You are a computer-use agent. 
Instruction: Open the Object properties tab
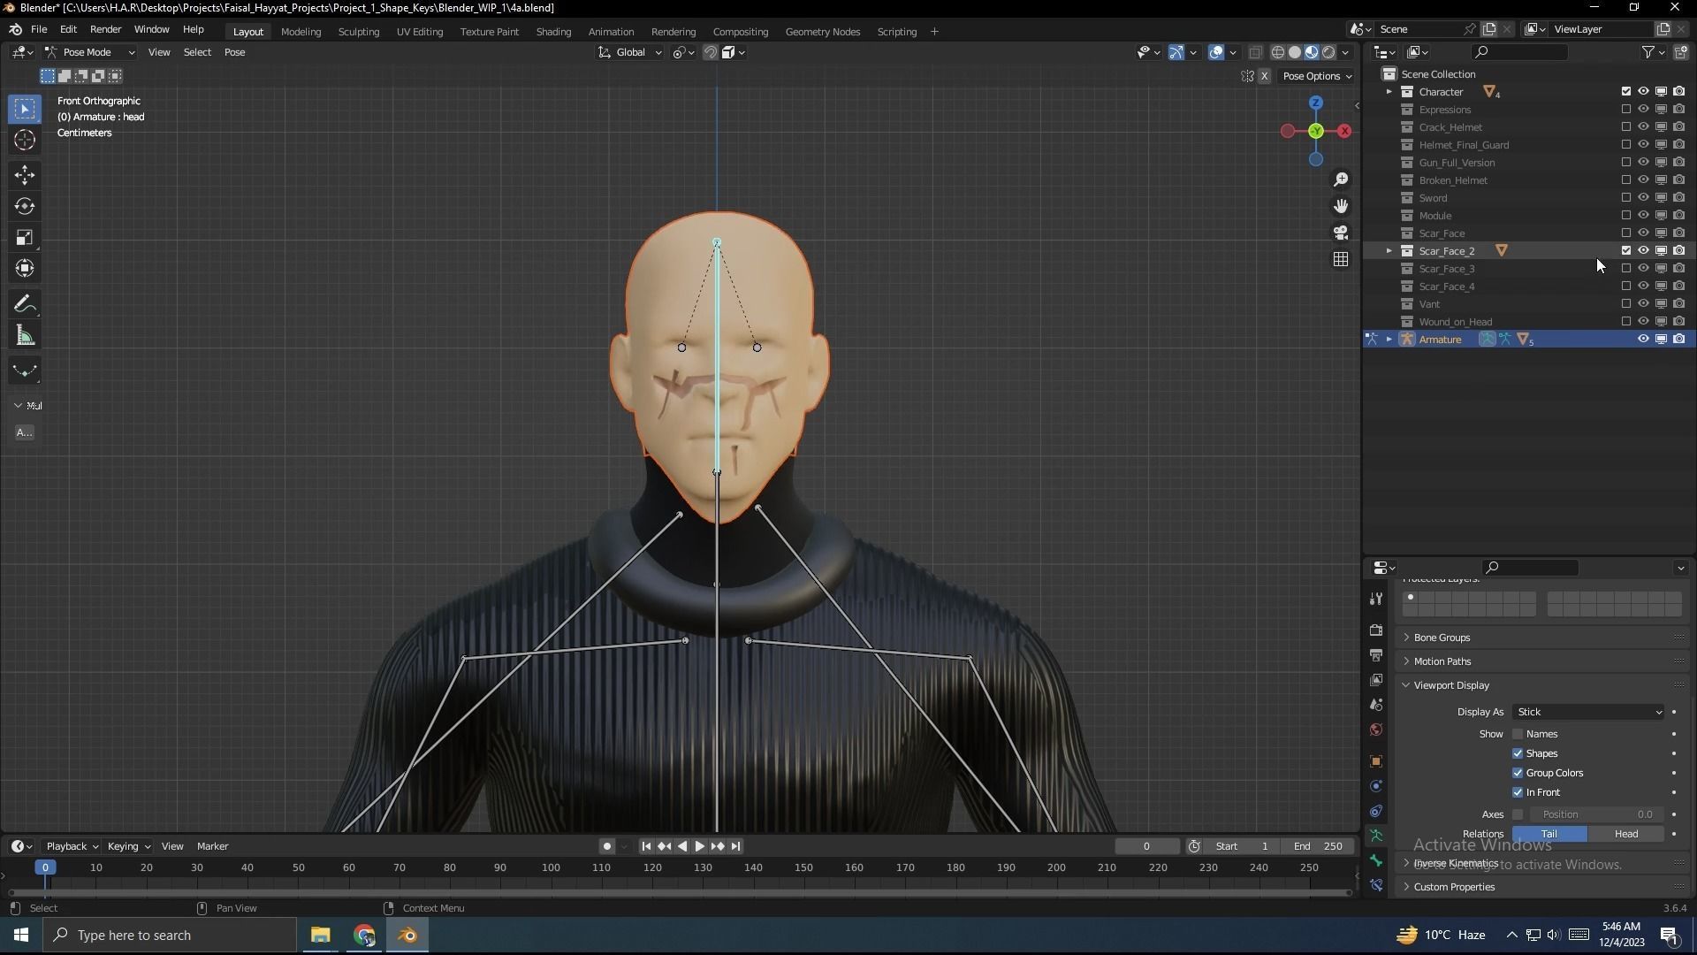(1376, 761)
